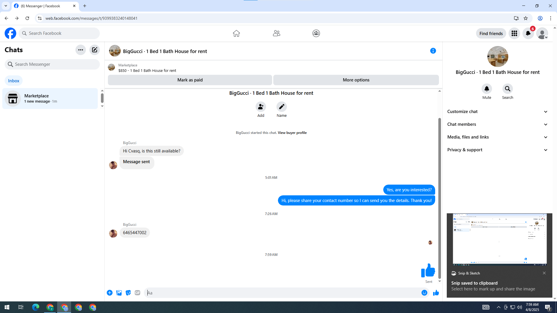Click the Facebook menu grid icon
The image size is (557, 313).
(x=514, y=33)
